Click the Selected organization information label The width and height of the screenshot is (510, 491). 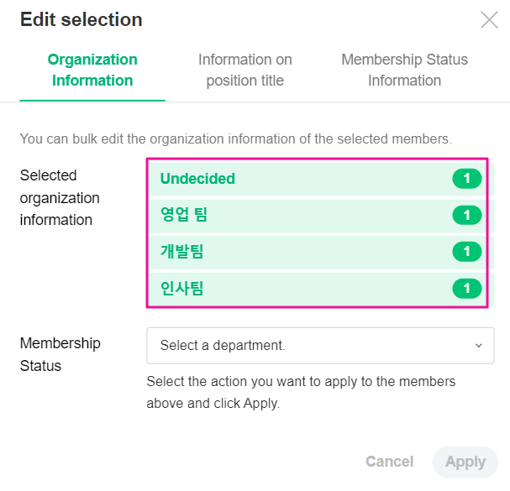tap(60, 198)
